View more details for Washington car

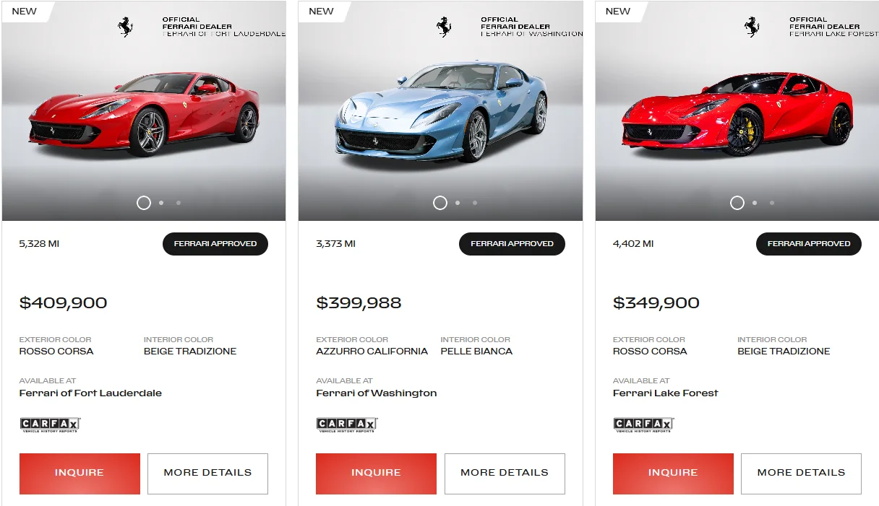[x=505, y=474]
